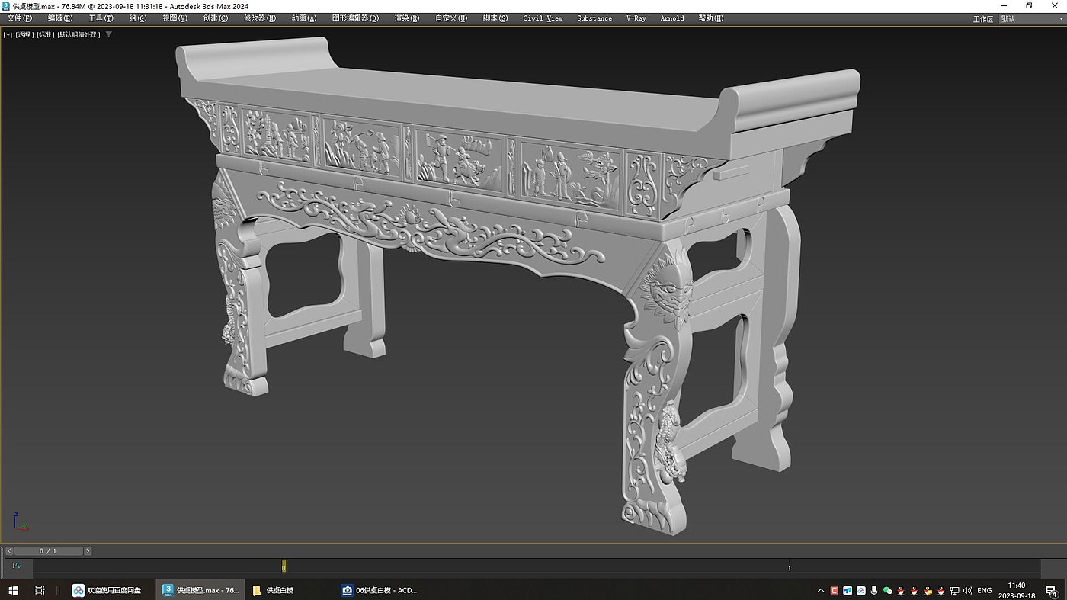Switch to 06供桌白模 ACDSee taskbar button

coord(380,590)
